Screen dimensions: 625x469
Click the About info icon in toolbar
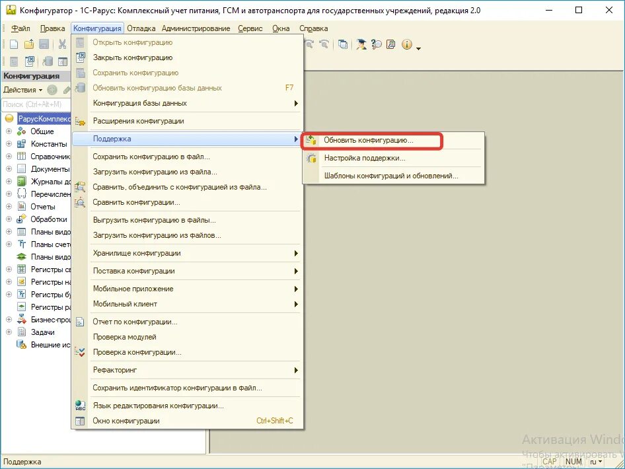[x=406, y=44]
